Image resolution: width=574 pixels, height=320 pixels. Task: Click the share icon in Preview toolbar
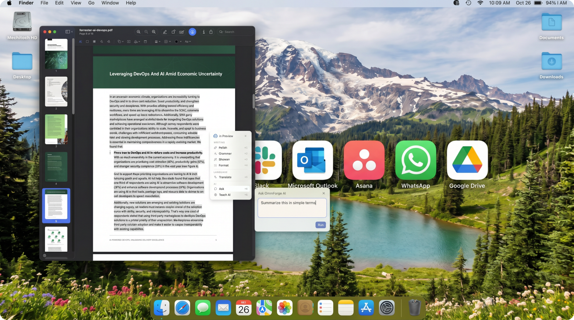[x=211, y=32]
